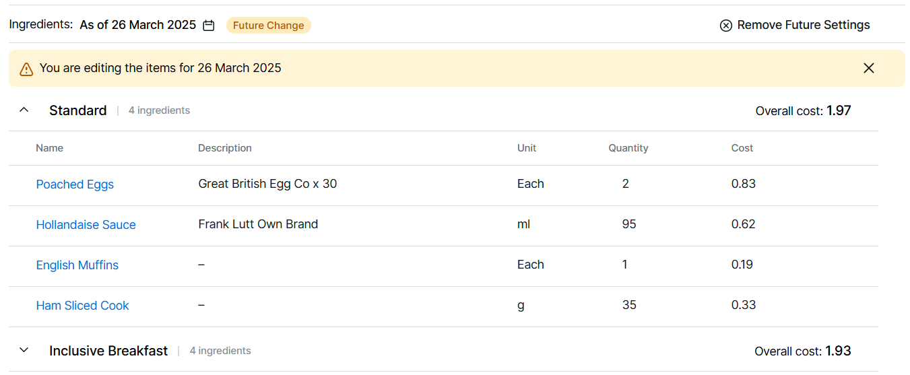Open the Ham Sliced Cook ingredient
Image resolution: width=910 pixels, height=375 pixels.
coord(82,306)
